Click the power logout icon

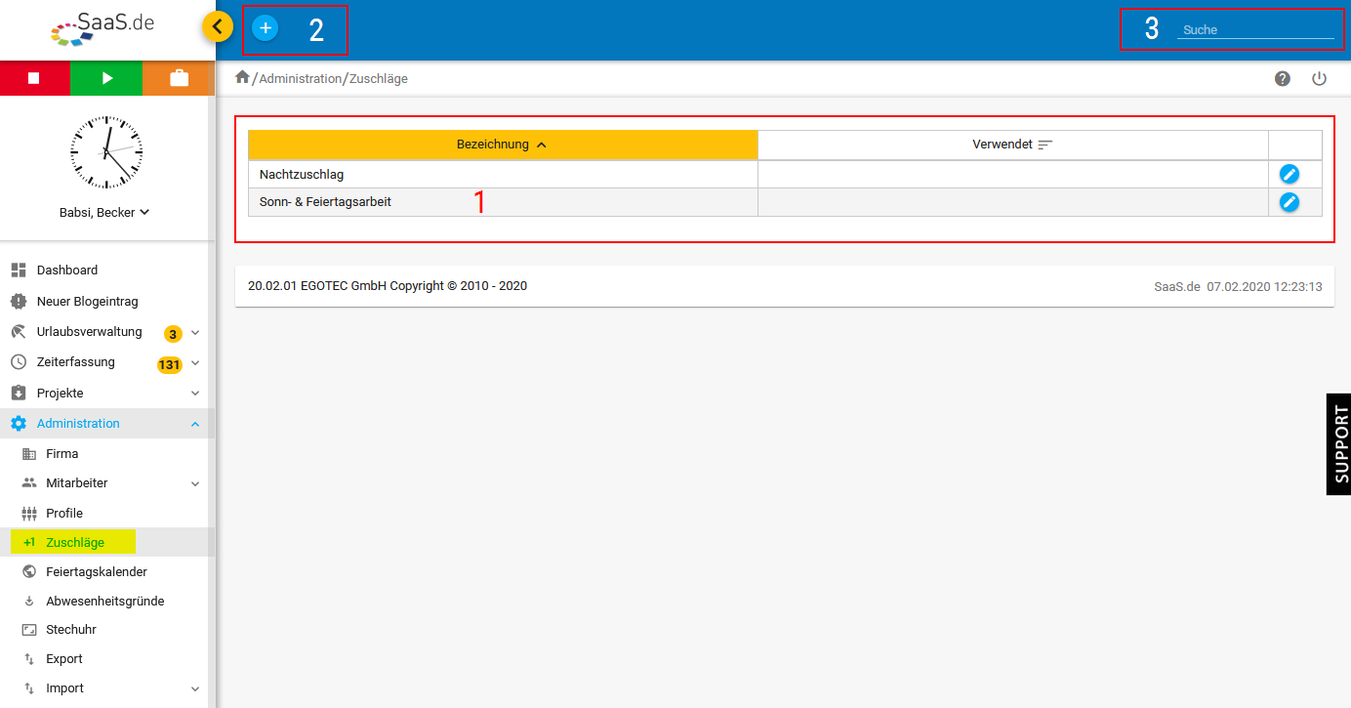[x=1319, y=78]
